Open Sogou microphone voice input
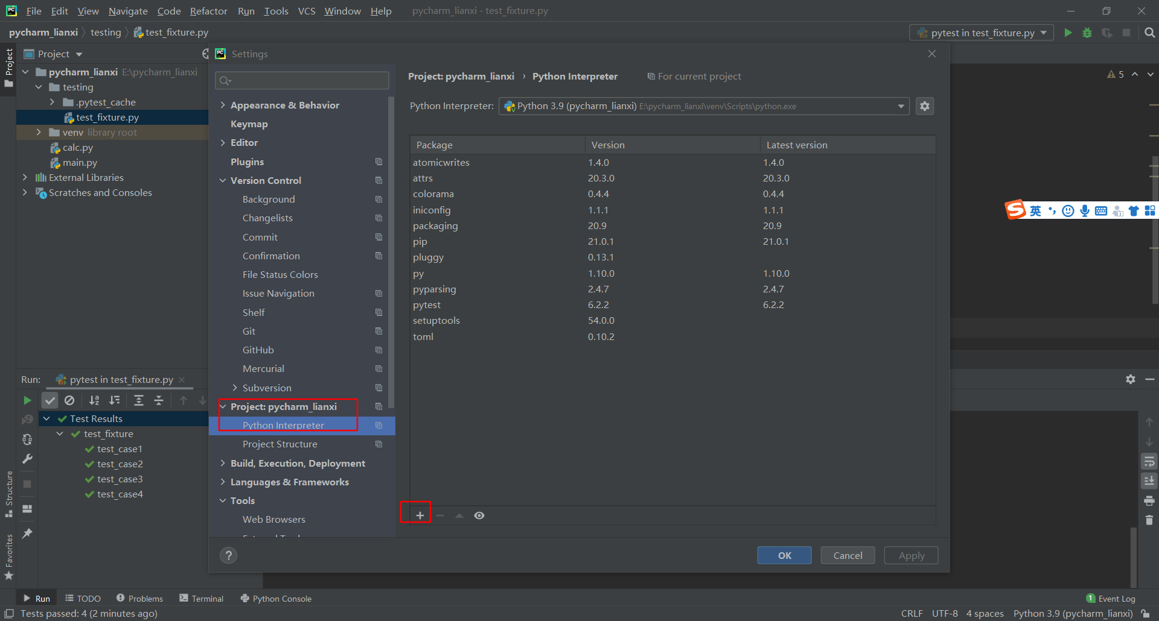This screenshot has height=621, width=1159. point(1085,210)
